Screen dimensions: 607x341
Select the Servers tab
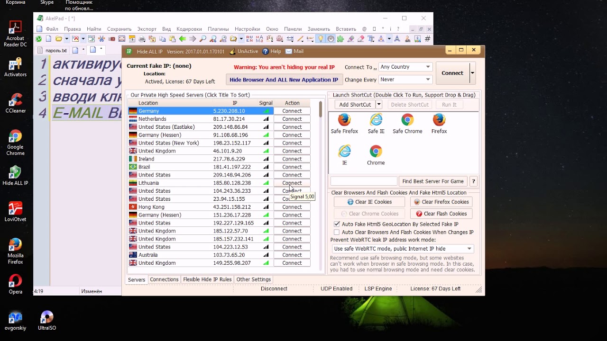click(137, 280)
